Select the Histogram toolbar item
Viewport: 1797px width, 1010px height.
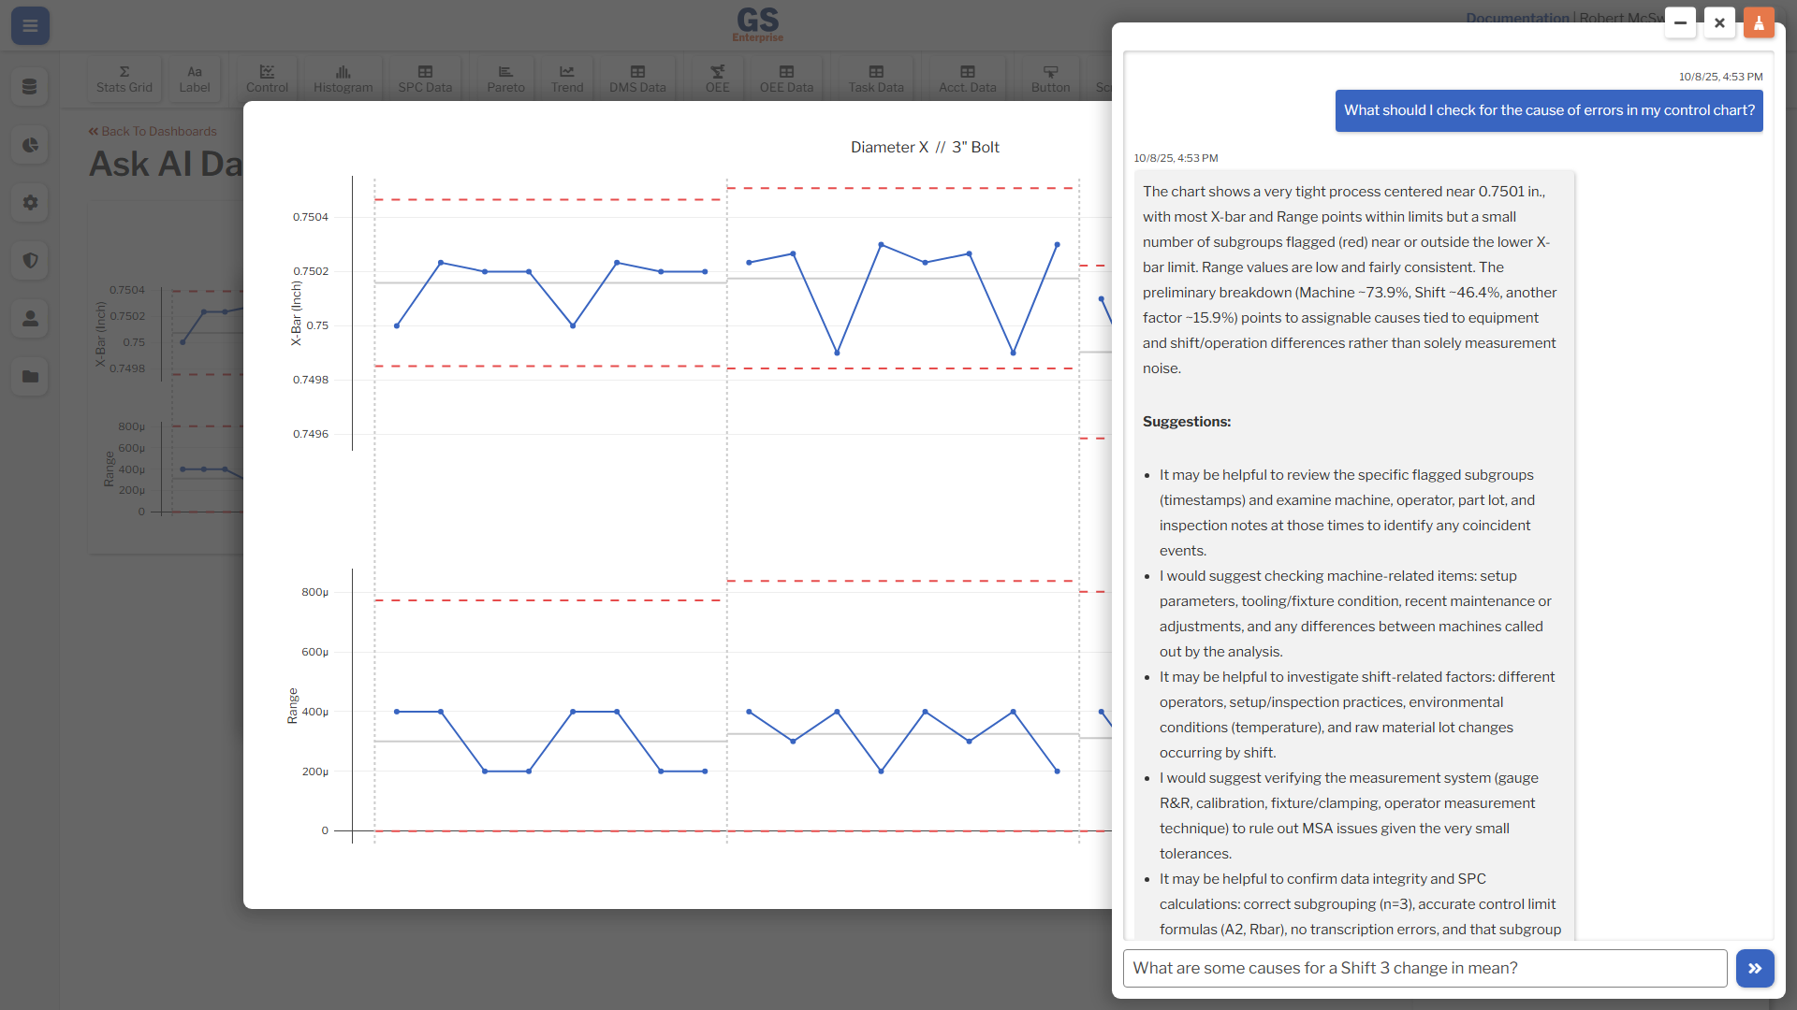pos(343,79)
